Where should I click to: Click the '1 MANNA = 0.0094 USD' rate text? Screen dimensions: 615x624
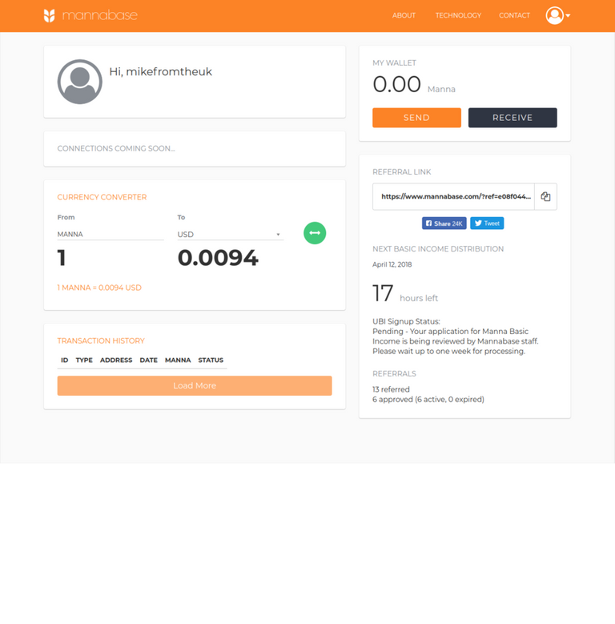[x=99, y=288]
